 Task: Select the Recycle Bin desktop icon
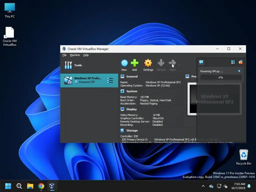coord(243,157)
